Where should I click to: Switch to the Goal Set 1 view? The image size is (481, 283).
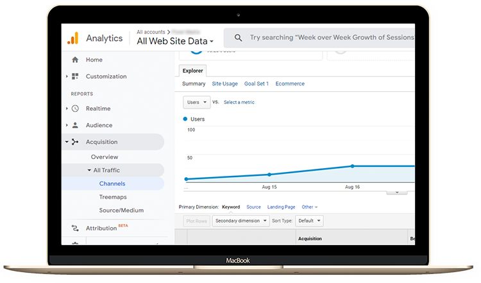click(x=257, y=83)
